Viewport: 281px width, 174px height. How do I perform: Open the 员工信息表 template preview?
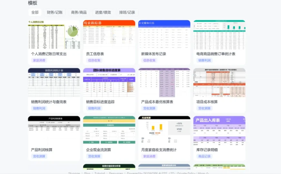click(x=109, y=35)
